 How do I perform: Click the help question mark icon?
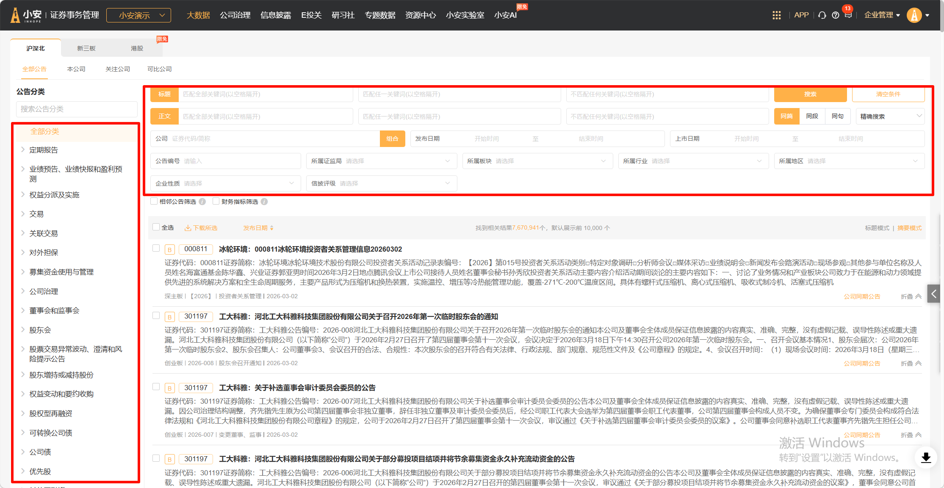coord(835,15)
